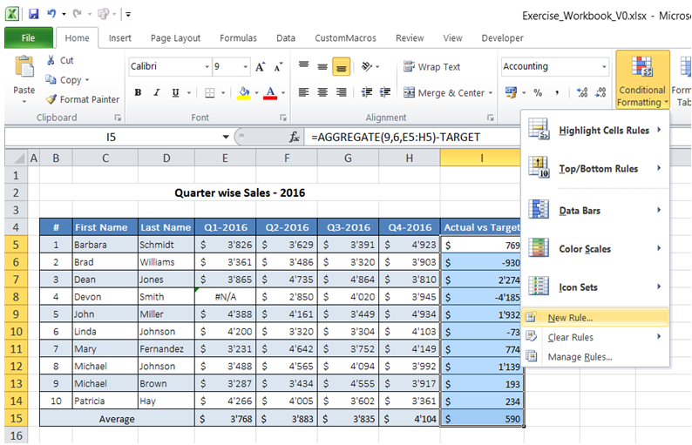Click the Insert Function fx icon
Image resolution: width=692 pixels, height=445 pixels.
pyautogui.click(x=295, y=137)
